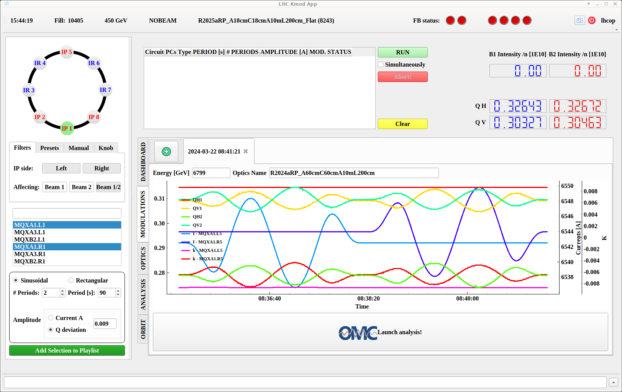Select MQXA3.R1 in the circuit list
The height and width of the screenshot is (392, 622).
click(67, 254)
